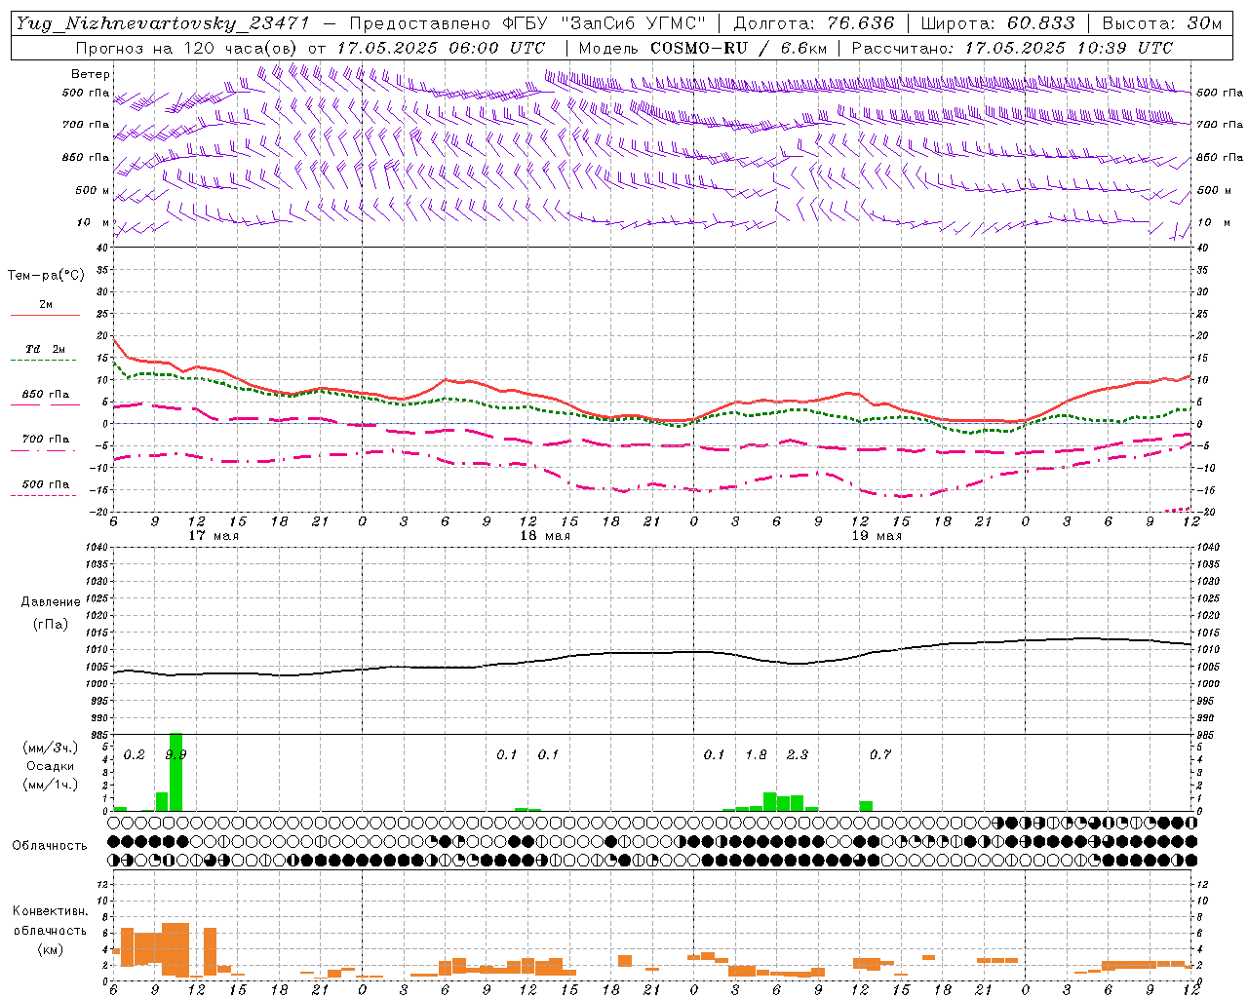Click the 0.2 precipitation value

[x=135, y=755]
